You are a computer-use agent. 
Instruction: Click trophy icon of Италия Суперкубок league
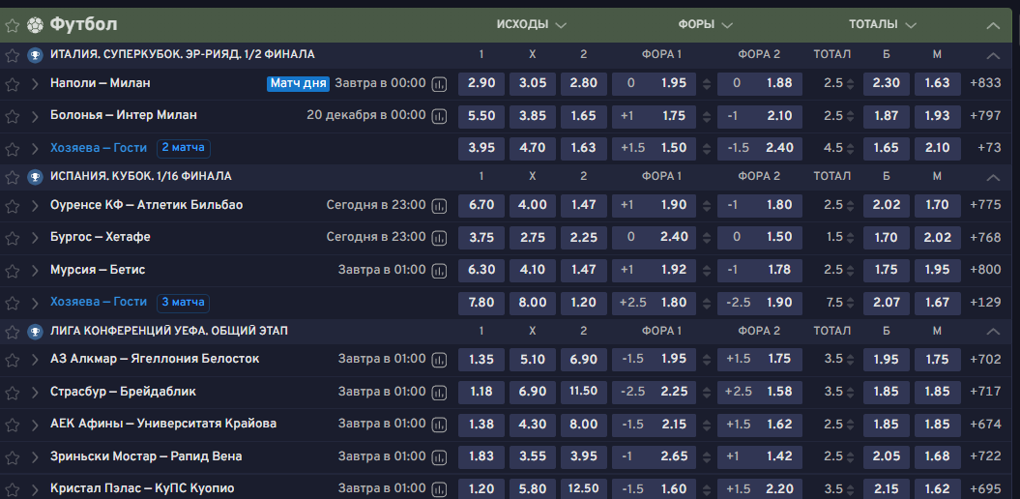35,55
